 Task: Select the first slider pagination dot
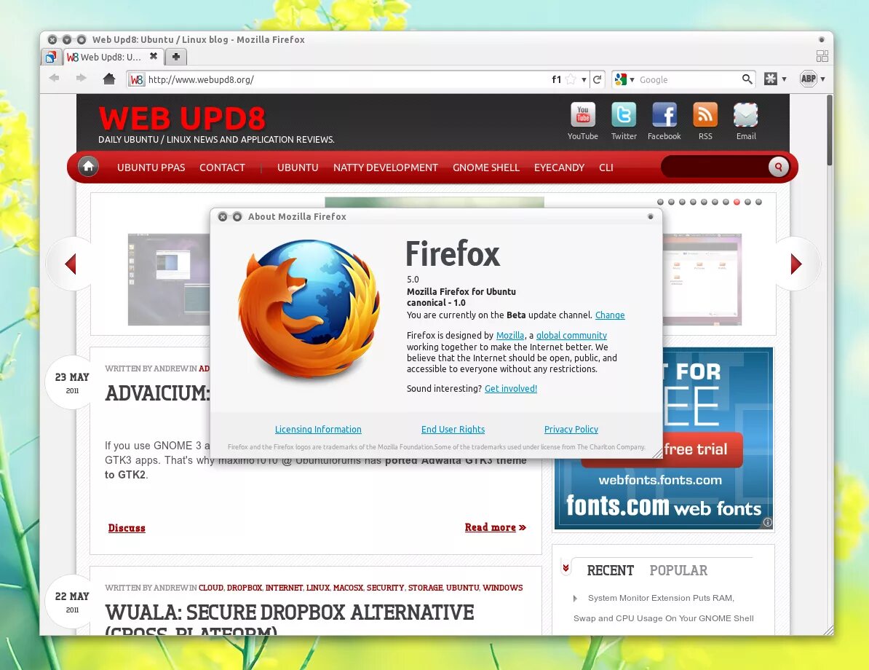coord(660,202)
